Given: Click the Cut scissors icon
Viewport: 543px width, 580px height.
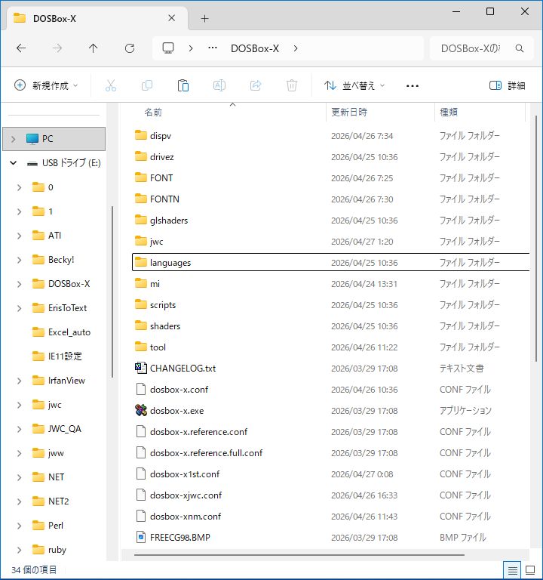Looking at the screenshot, I should pos(111,85).
